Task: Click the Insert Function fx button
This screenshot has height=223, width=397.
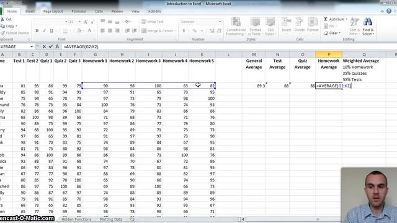Action: point(57,46)
